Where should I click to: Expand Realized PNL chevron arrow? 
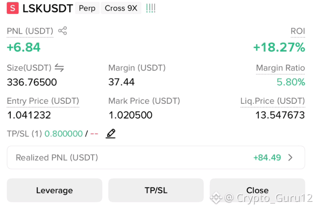click(290, 157)
